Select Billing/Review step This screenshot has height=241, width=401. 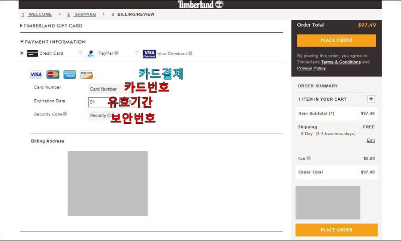(133, 14)
